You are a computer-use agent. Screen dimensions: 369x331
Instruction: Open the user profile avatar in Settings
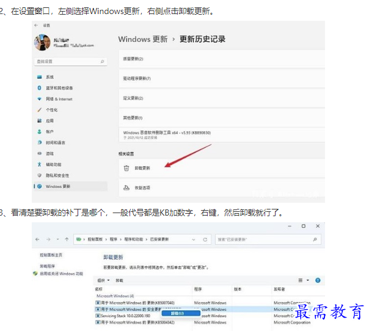[x=42, y=42]
